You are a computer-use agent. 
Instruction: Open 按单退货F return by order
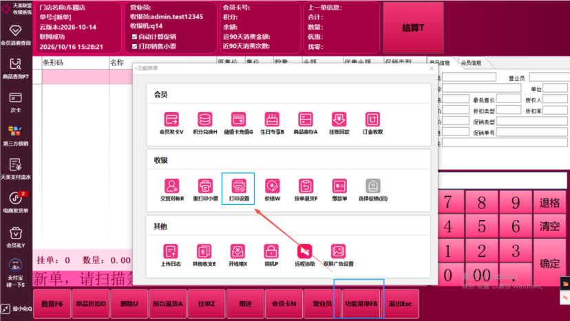point(306,190)
